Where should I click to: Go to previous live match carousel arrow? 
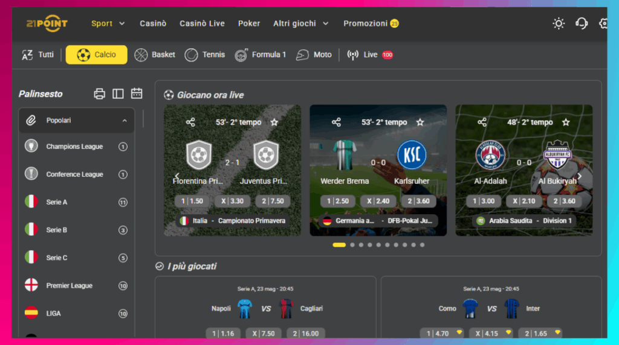coord(177,176)
